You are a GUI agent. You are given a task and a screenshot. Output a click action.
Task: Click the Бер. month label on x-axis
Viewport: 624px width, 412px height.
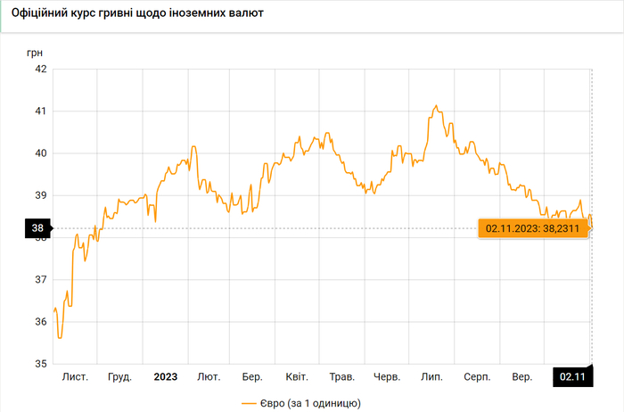[252, 377]
